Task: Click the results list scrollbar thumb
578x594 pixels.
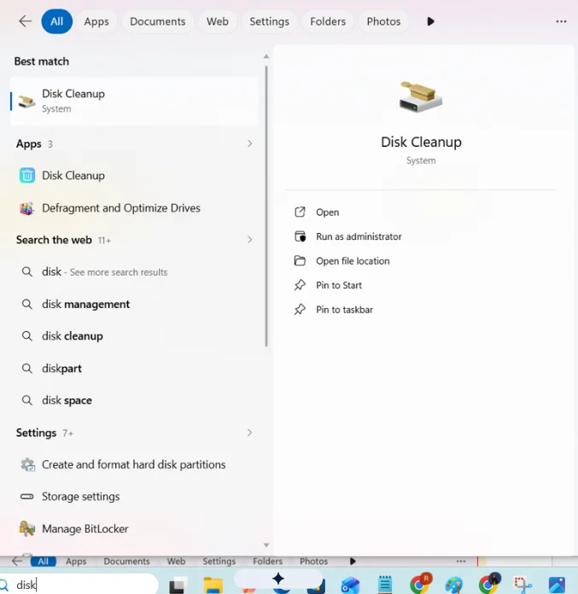Action: [266, 206]
